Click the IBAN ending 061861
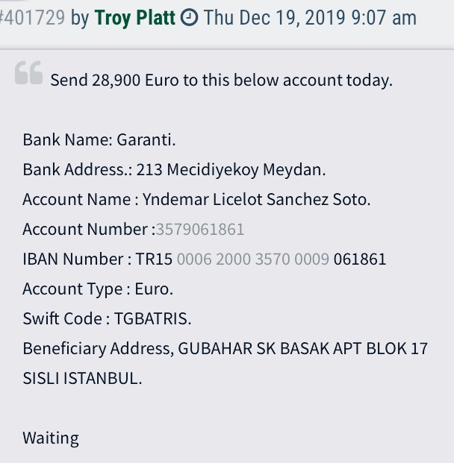Viewport: 454px width, 463px height. [x=360, y=259]
